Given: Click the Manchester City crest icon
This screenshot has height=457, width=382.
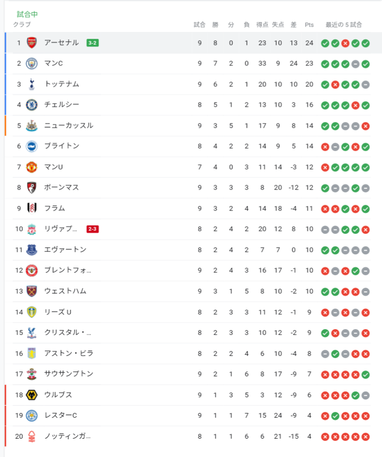Looking at the screenshot, I should [32, 63].
